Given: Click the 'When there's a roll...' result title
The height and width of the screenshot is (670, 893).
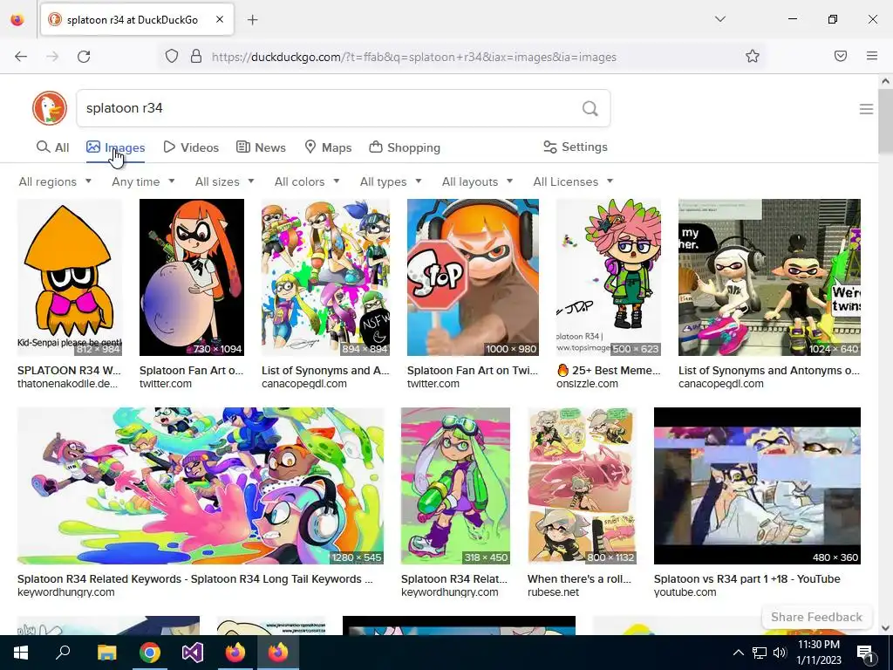Looking at the screenshot, I should 579,579.
